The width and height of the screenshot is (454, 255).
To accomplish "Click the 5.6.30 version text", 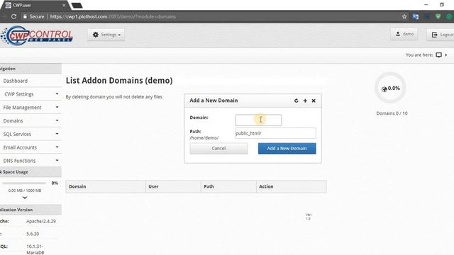I will point(33,234).
